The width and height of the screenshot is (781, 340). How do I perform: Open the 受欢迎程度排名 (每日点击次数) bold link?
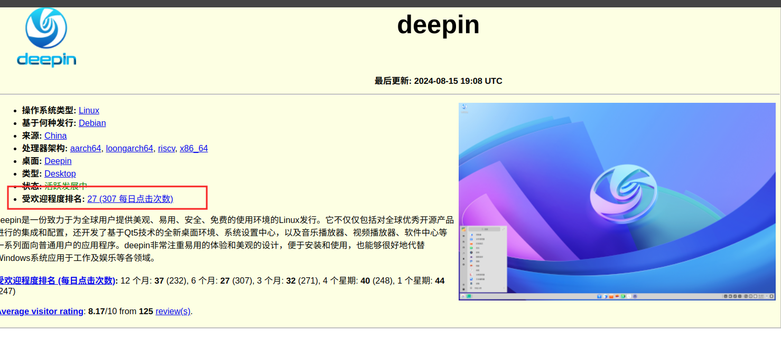(x=57, y=280)
